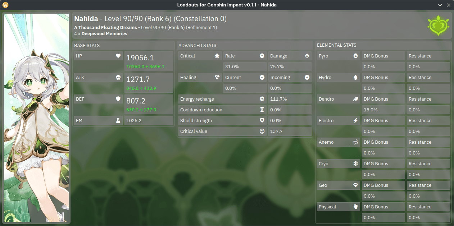Click the Shield strength label
The height and width of the screenshot is (226, 454).
(196, 121)
